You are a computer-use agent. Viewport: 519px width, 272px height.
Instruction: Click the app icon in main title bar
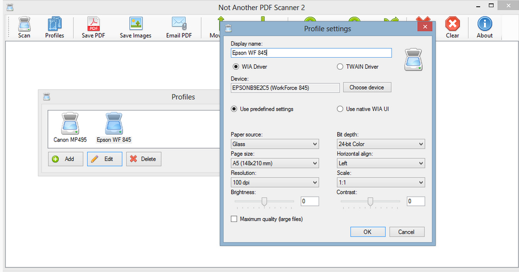(10, 7)
